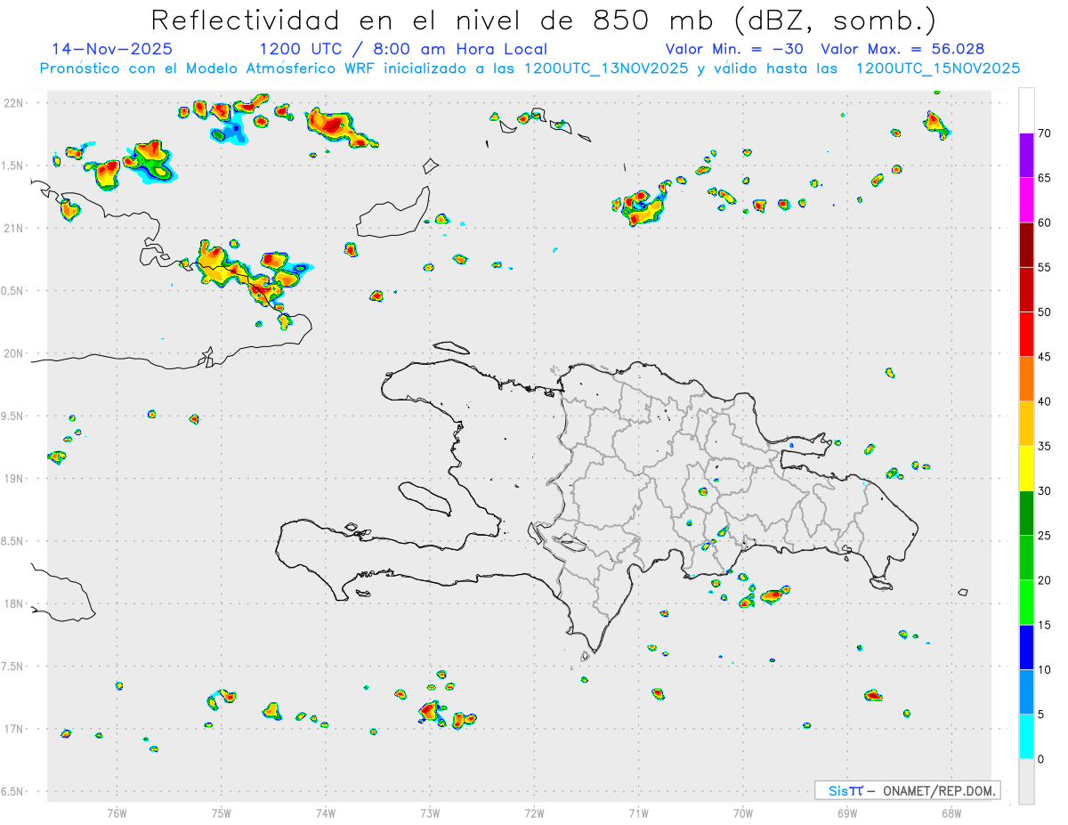Screen dimensions: 1068x825
Task: Click the '0' colorbar value label
Action: [1041, 759]
